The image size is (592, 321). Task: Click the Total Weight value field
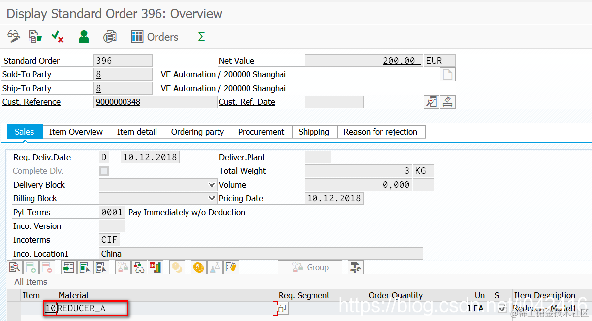tap(358, 171)
